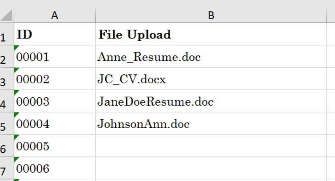Click the File Upload header cell

(x=211, y=34)
